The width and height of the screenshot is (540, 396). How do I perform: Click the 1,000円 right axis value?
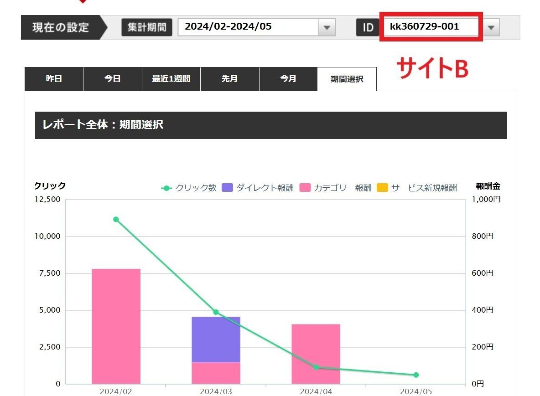point(486,199)
